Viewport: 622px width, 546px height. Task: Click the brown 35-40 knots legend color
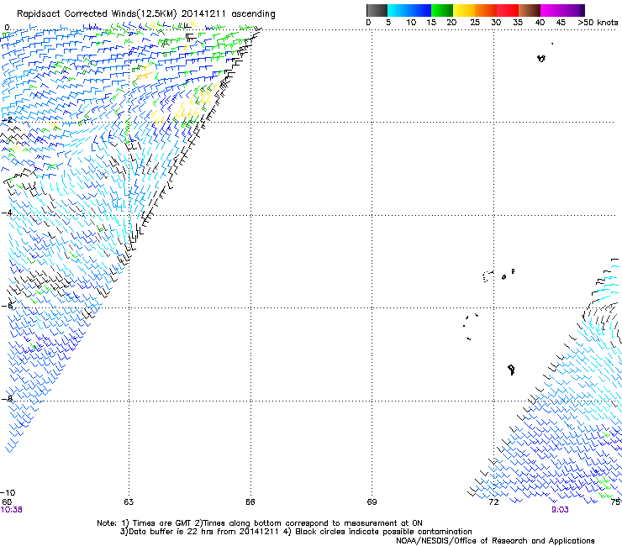tap(530, 10)
